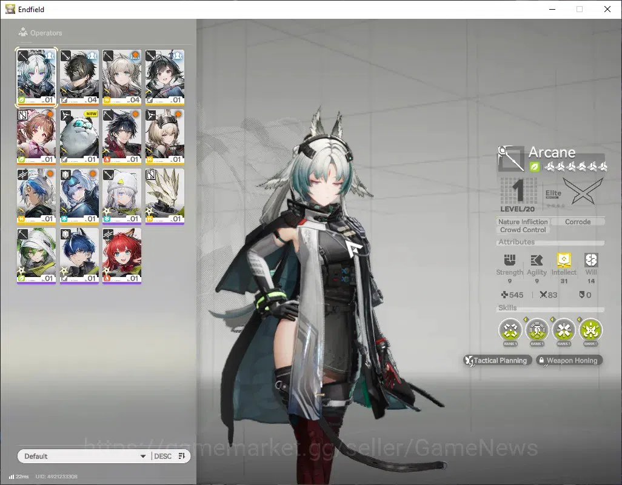Click the UID: 4921233308 text

coord(56,477)
